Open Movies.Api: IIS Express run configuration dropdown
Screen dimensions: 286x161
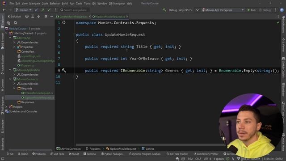click(223, 10)
